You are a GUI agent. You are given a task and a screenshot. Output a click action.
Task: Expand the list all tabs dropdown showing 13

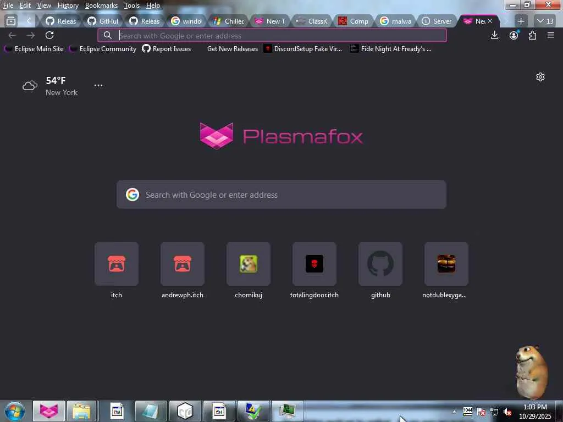coord(545,21)
